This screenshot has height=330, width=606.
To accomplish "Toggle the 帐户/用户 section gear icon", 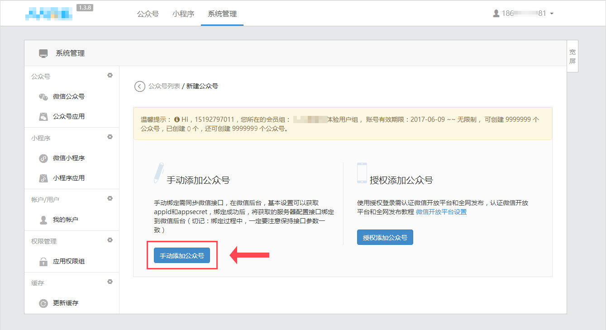I will click(x=110, y=198).
